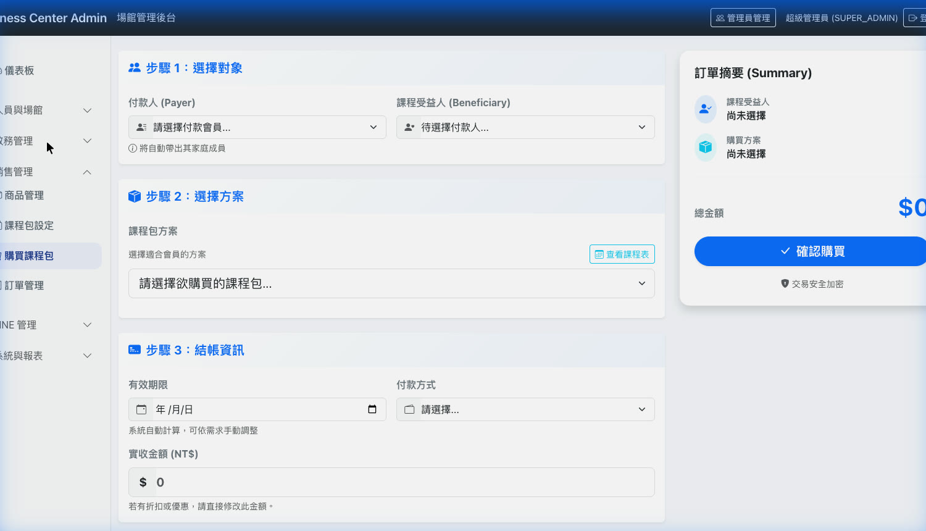Click the person icon in Beneficiary field
Image resolution: width=926 pixels, height=531 pixels.
(409, 127)
